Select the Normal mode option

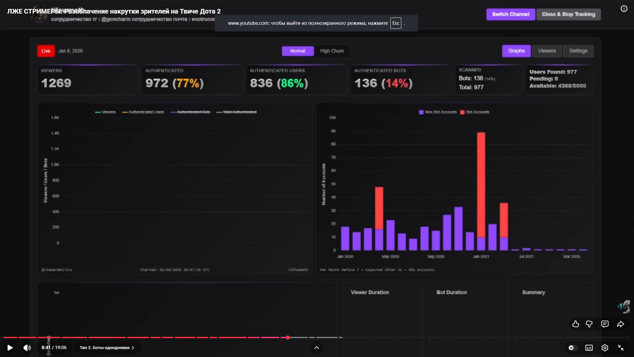coord(298,51)
